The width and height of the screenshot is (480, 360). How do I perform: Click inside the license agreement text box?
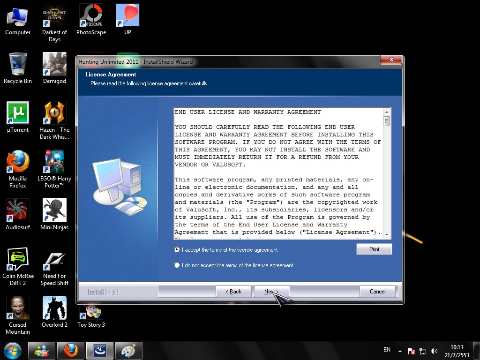pos(278,173)
